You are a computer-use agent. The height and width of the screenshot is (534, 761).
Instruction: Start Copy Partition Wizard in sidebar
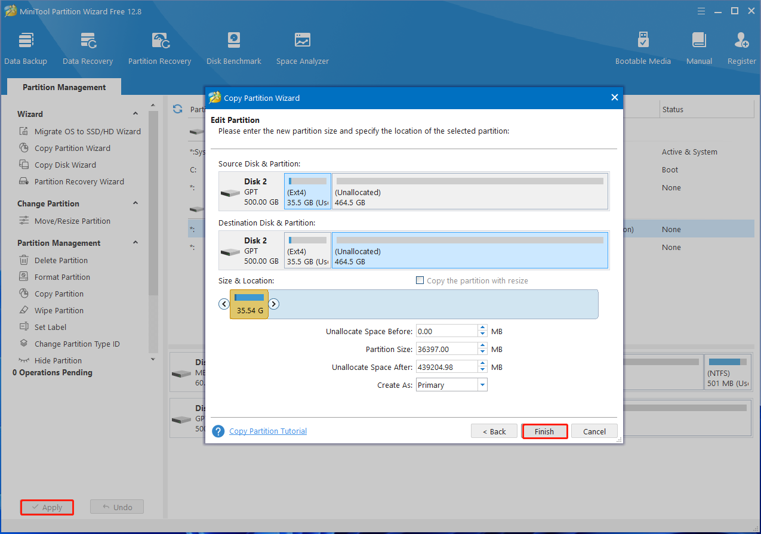click(64, 148)
